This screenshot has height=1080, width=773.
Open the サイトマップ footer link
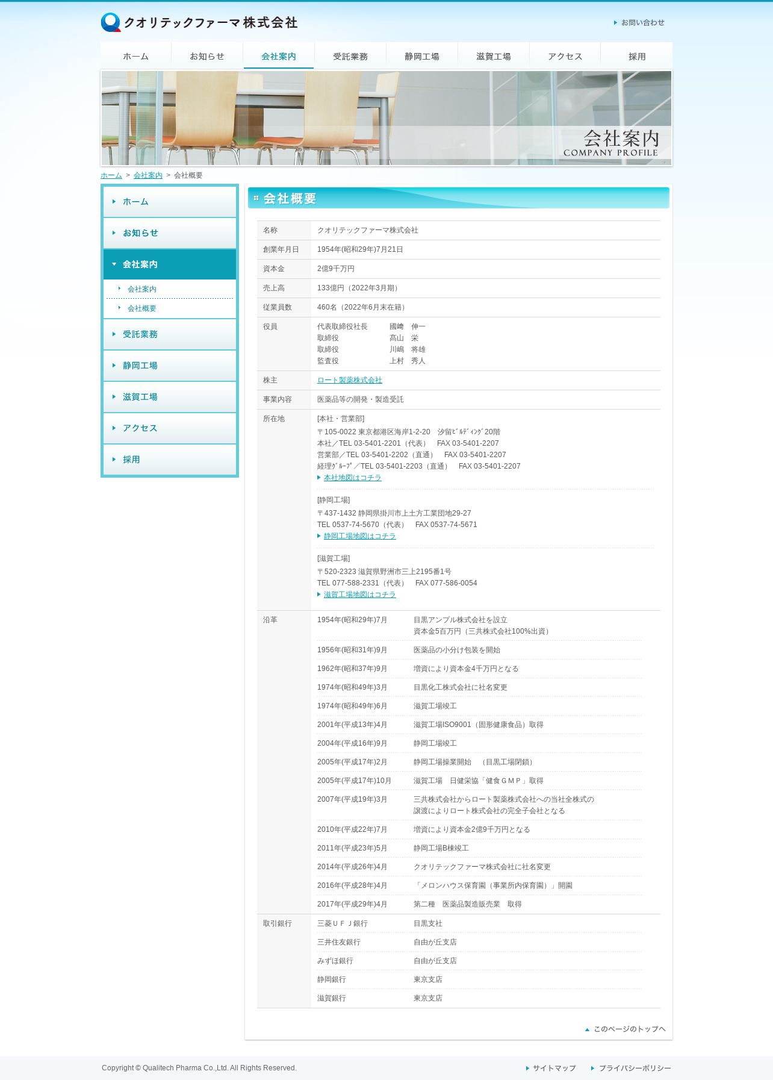(551, 1068)
